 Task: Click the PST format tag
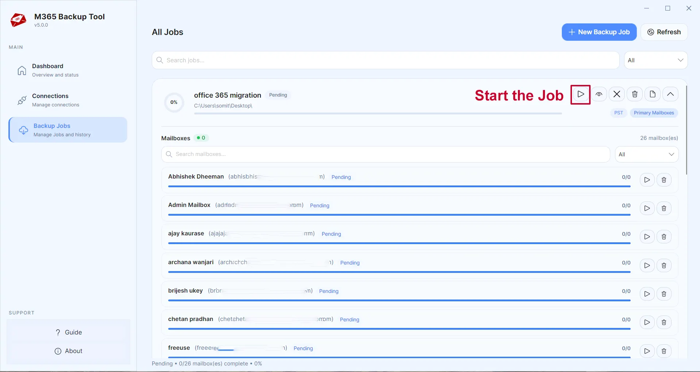pyautogui.click(x=619, y=113)
